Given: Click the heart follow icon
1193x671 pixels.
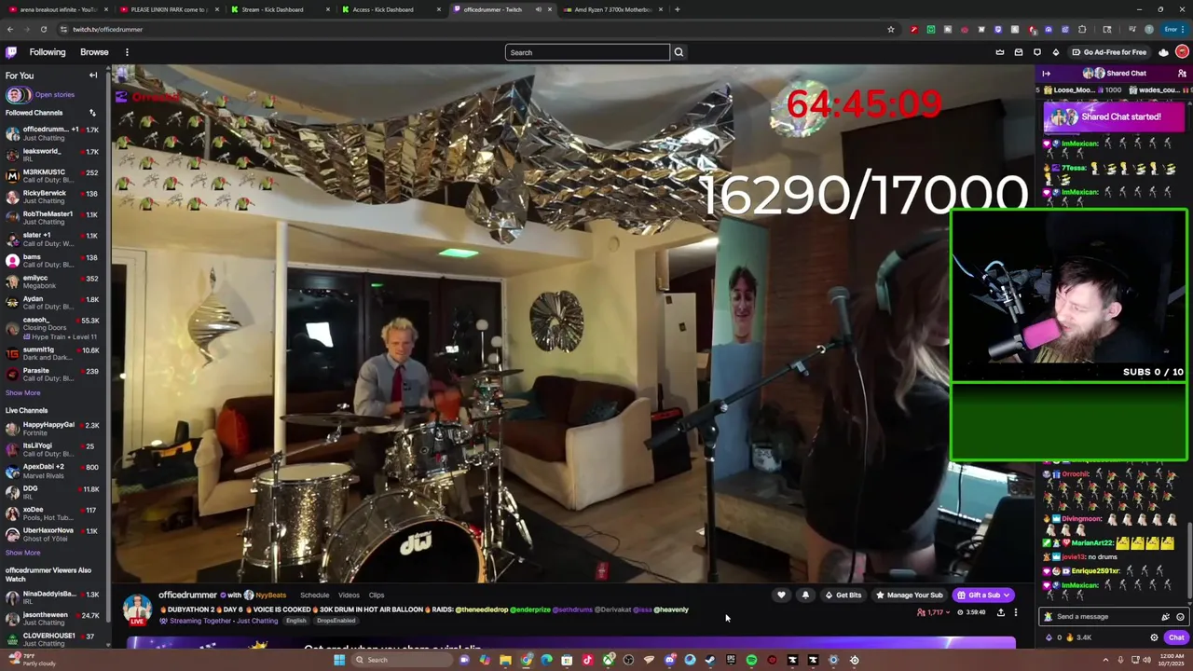Looking at the screenshot, I should [x=781, y=596].
